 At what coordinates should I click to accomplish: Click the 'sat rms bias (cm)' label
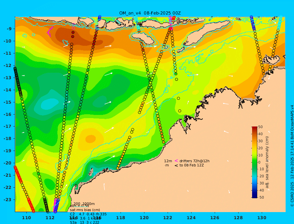85,210
